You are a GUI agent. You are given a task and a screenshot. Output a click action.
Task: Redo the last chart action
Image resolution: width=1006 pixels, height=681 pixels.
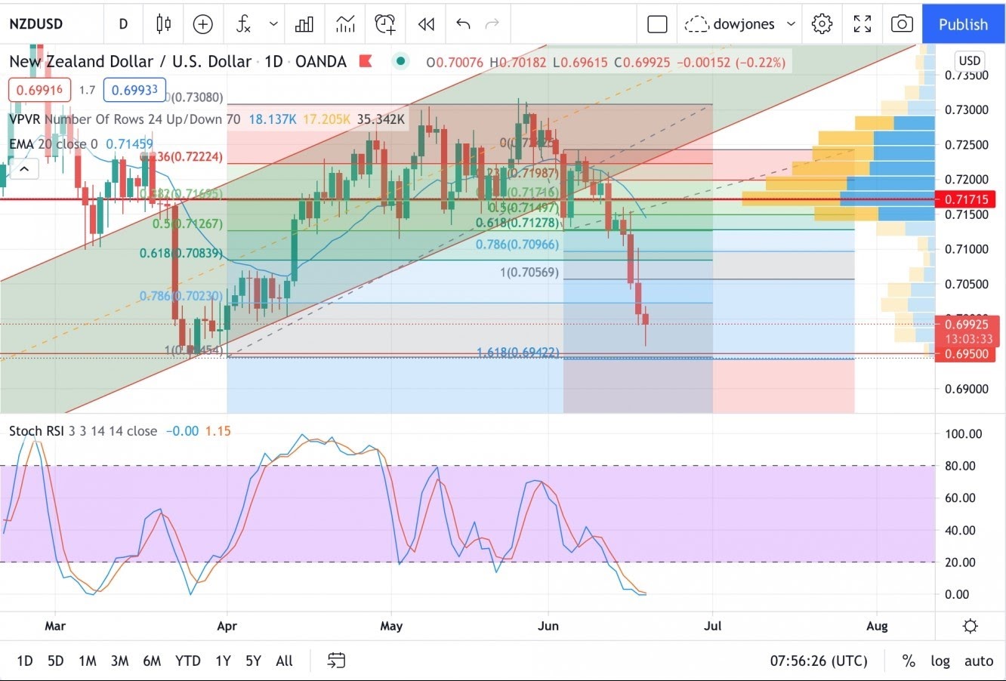tap(492, 24)
